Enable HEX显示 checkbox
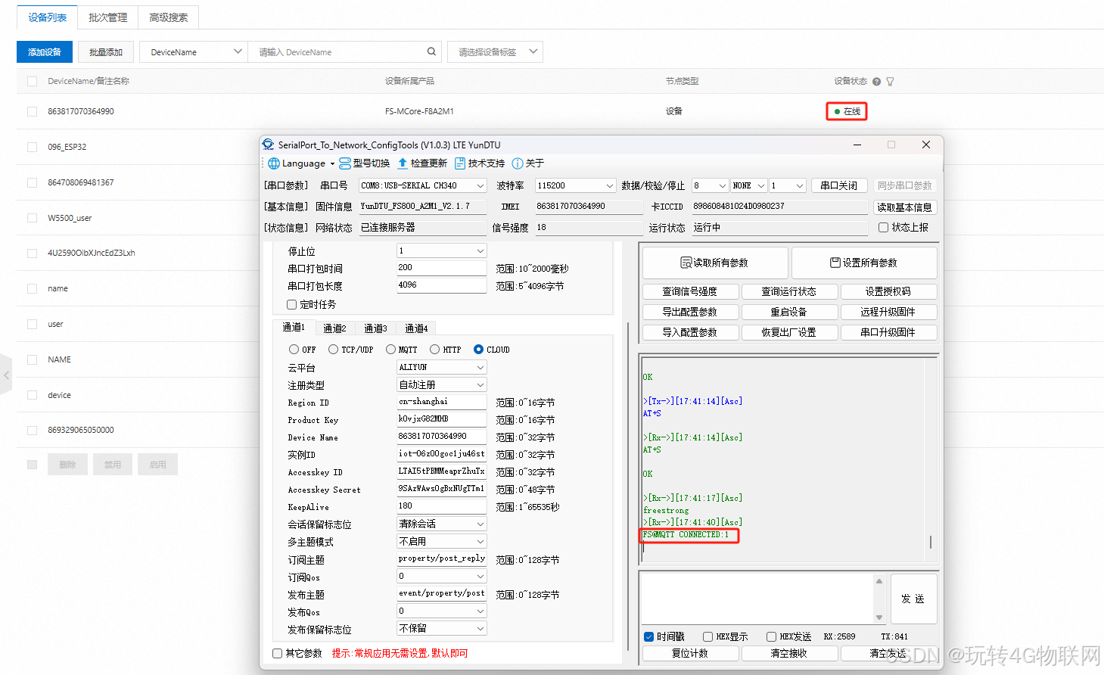Screen dimensions: 1104x675 (x=707, y=636)
